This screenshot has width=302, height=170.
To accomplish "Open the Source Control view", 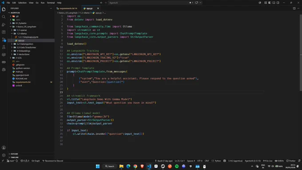I will (4, 40).
